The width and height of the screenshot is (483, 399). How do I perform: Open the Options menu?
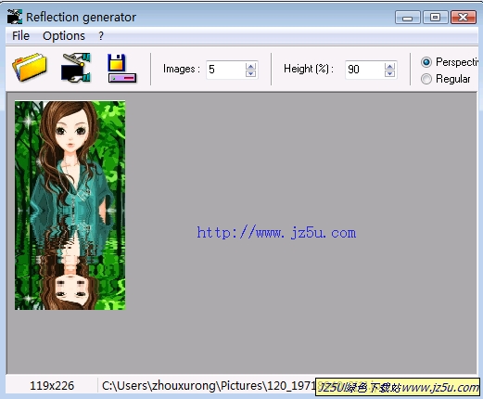(64, 36)
